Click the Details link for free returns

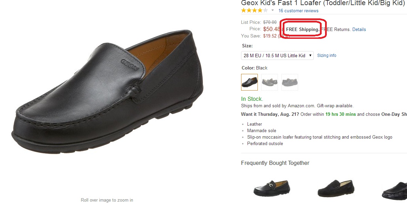tap(359, 30)
